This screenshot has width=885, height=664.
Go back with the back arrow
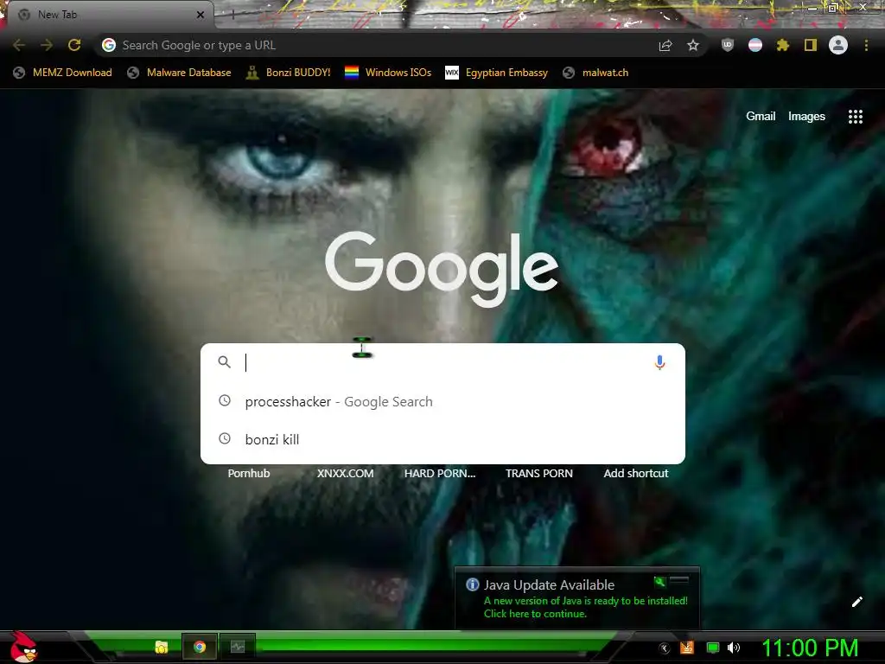19,45
